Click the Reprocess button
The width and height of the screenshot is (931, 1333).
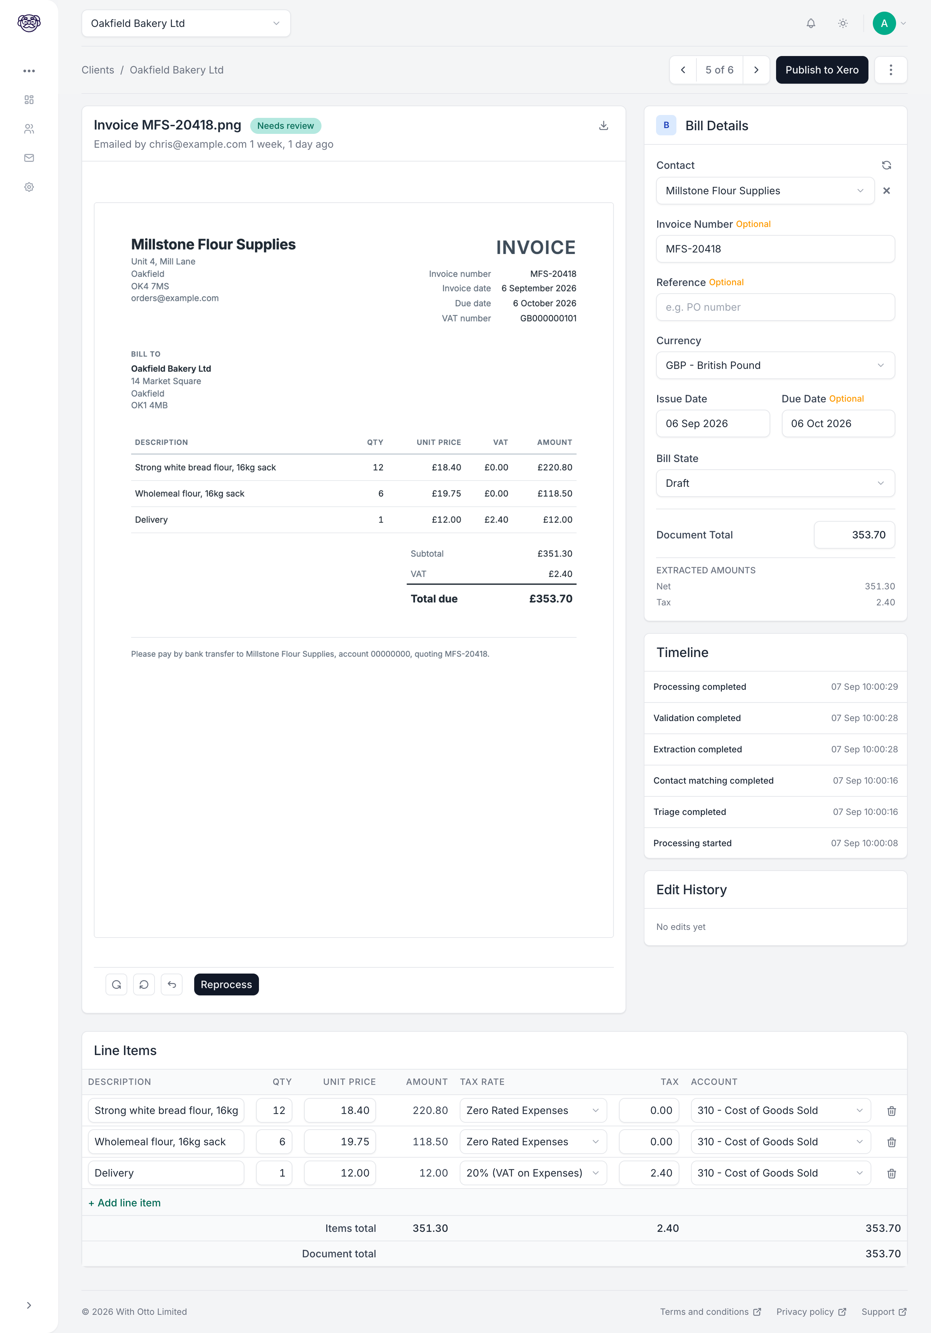click(226, 985)
